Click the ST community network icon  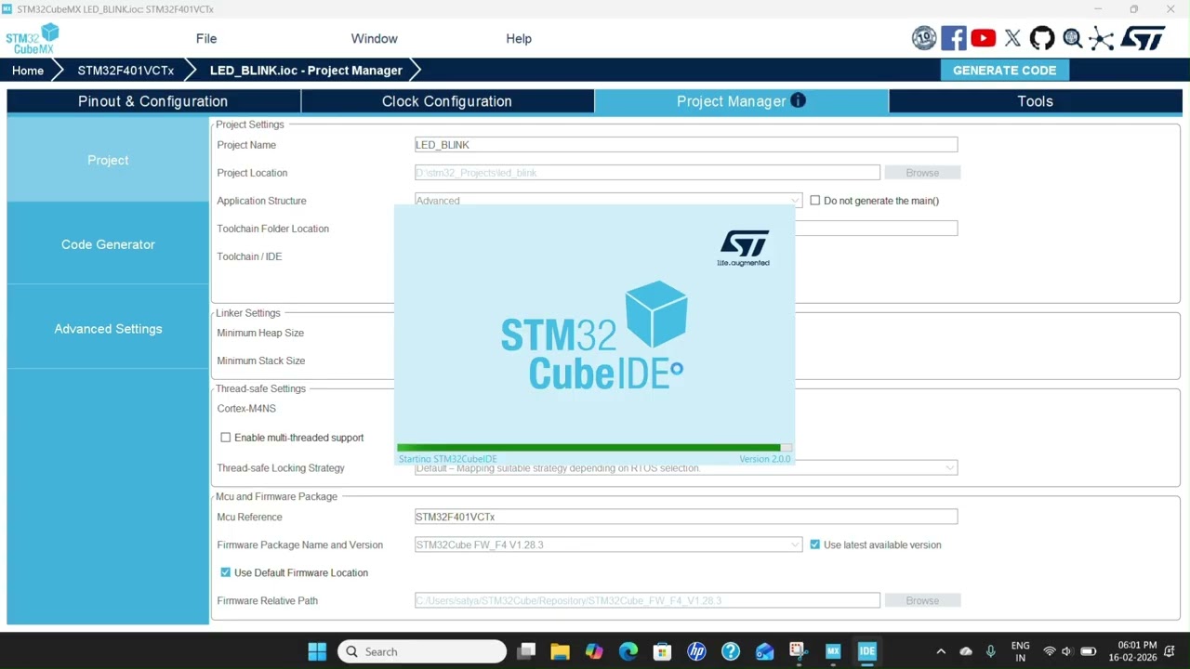tap(1102, 38)
